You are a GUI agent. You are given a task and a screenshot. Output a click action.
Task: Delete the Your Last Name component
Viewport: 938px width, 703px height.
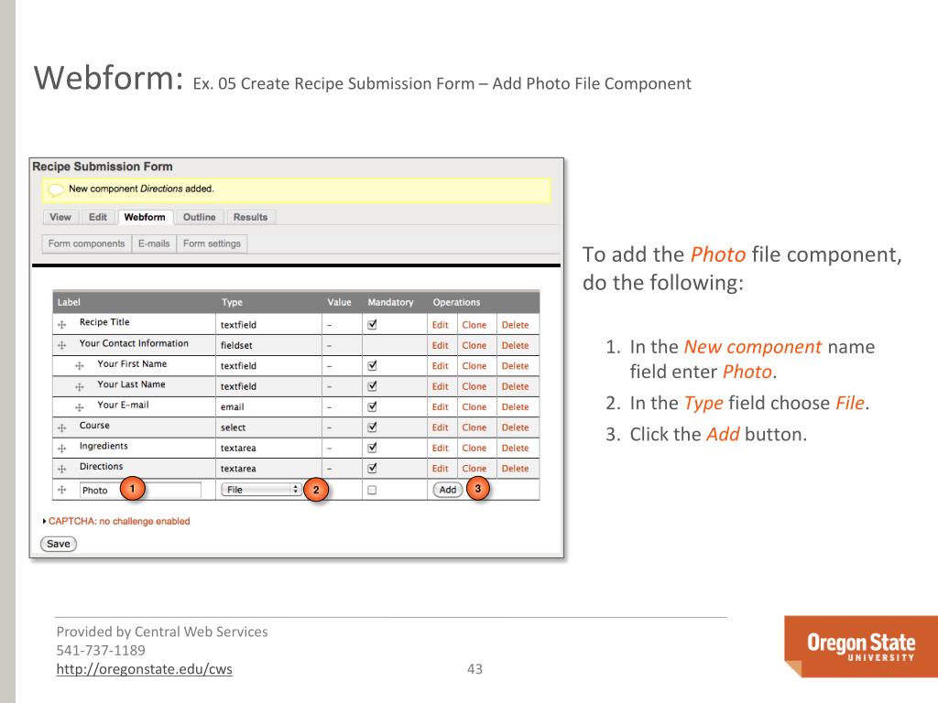pos(515,386)
